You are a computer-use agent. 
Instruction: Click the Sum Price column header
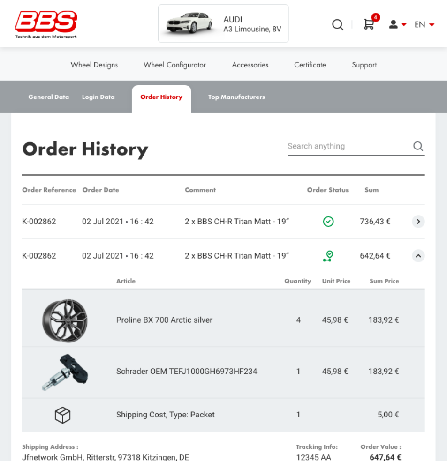pos(384,281)
